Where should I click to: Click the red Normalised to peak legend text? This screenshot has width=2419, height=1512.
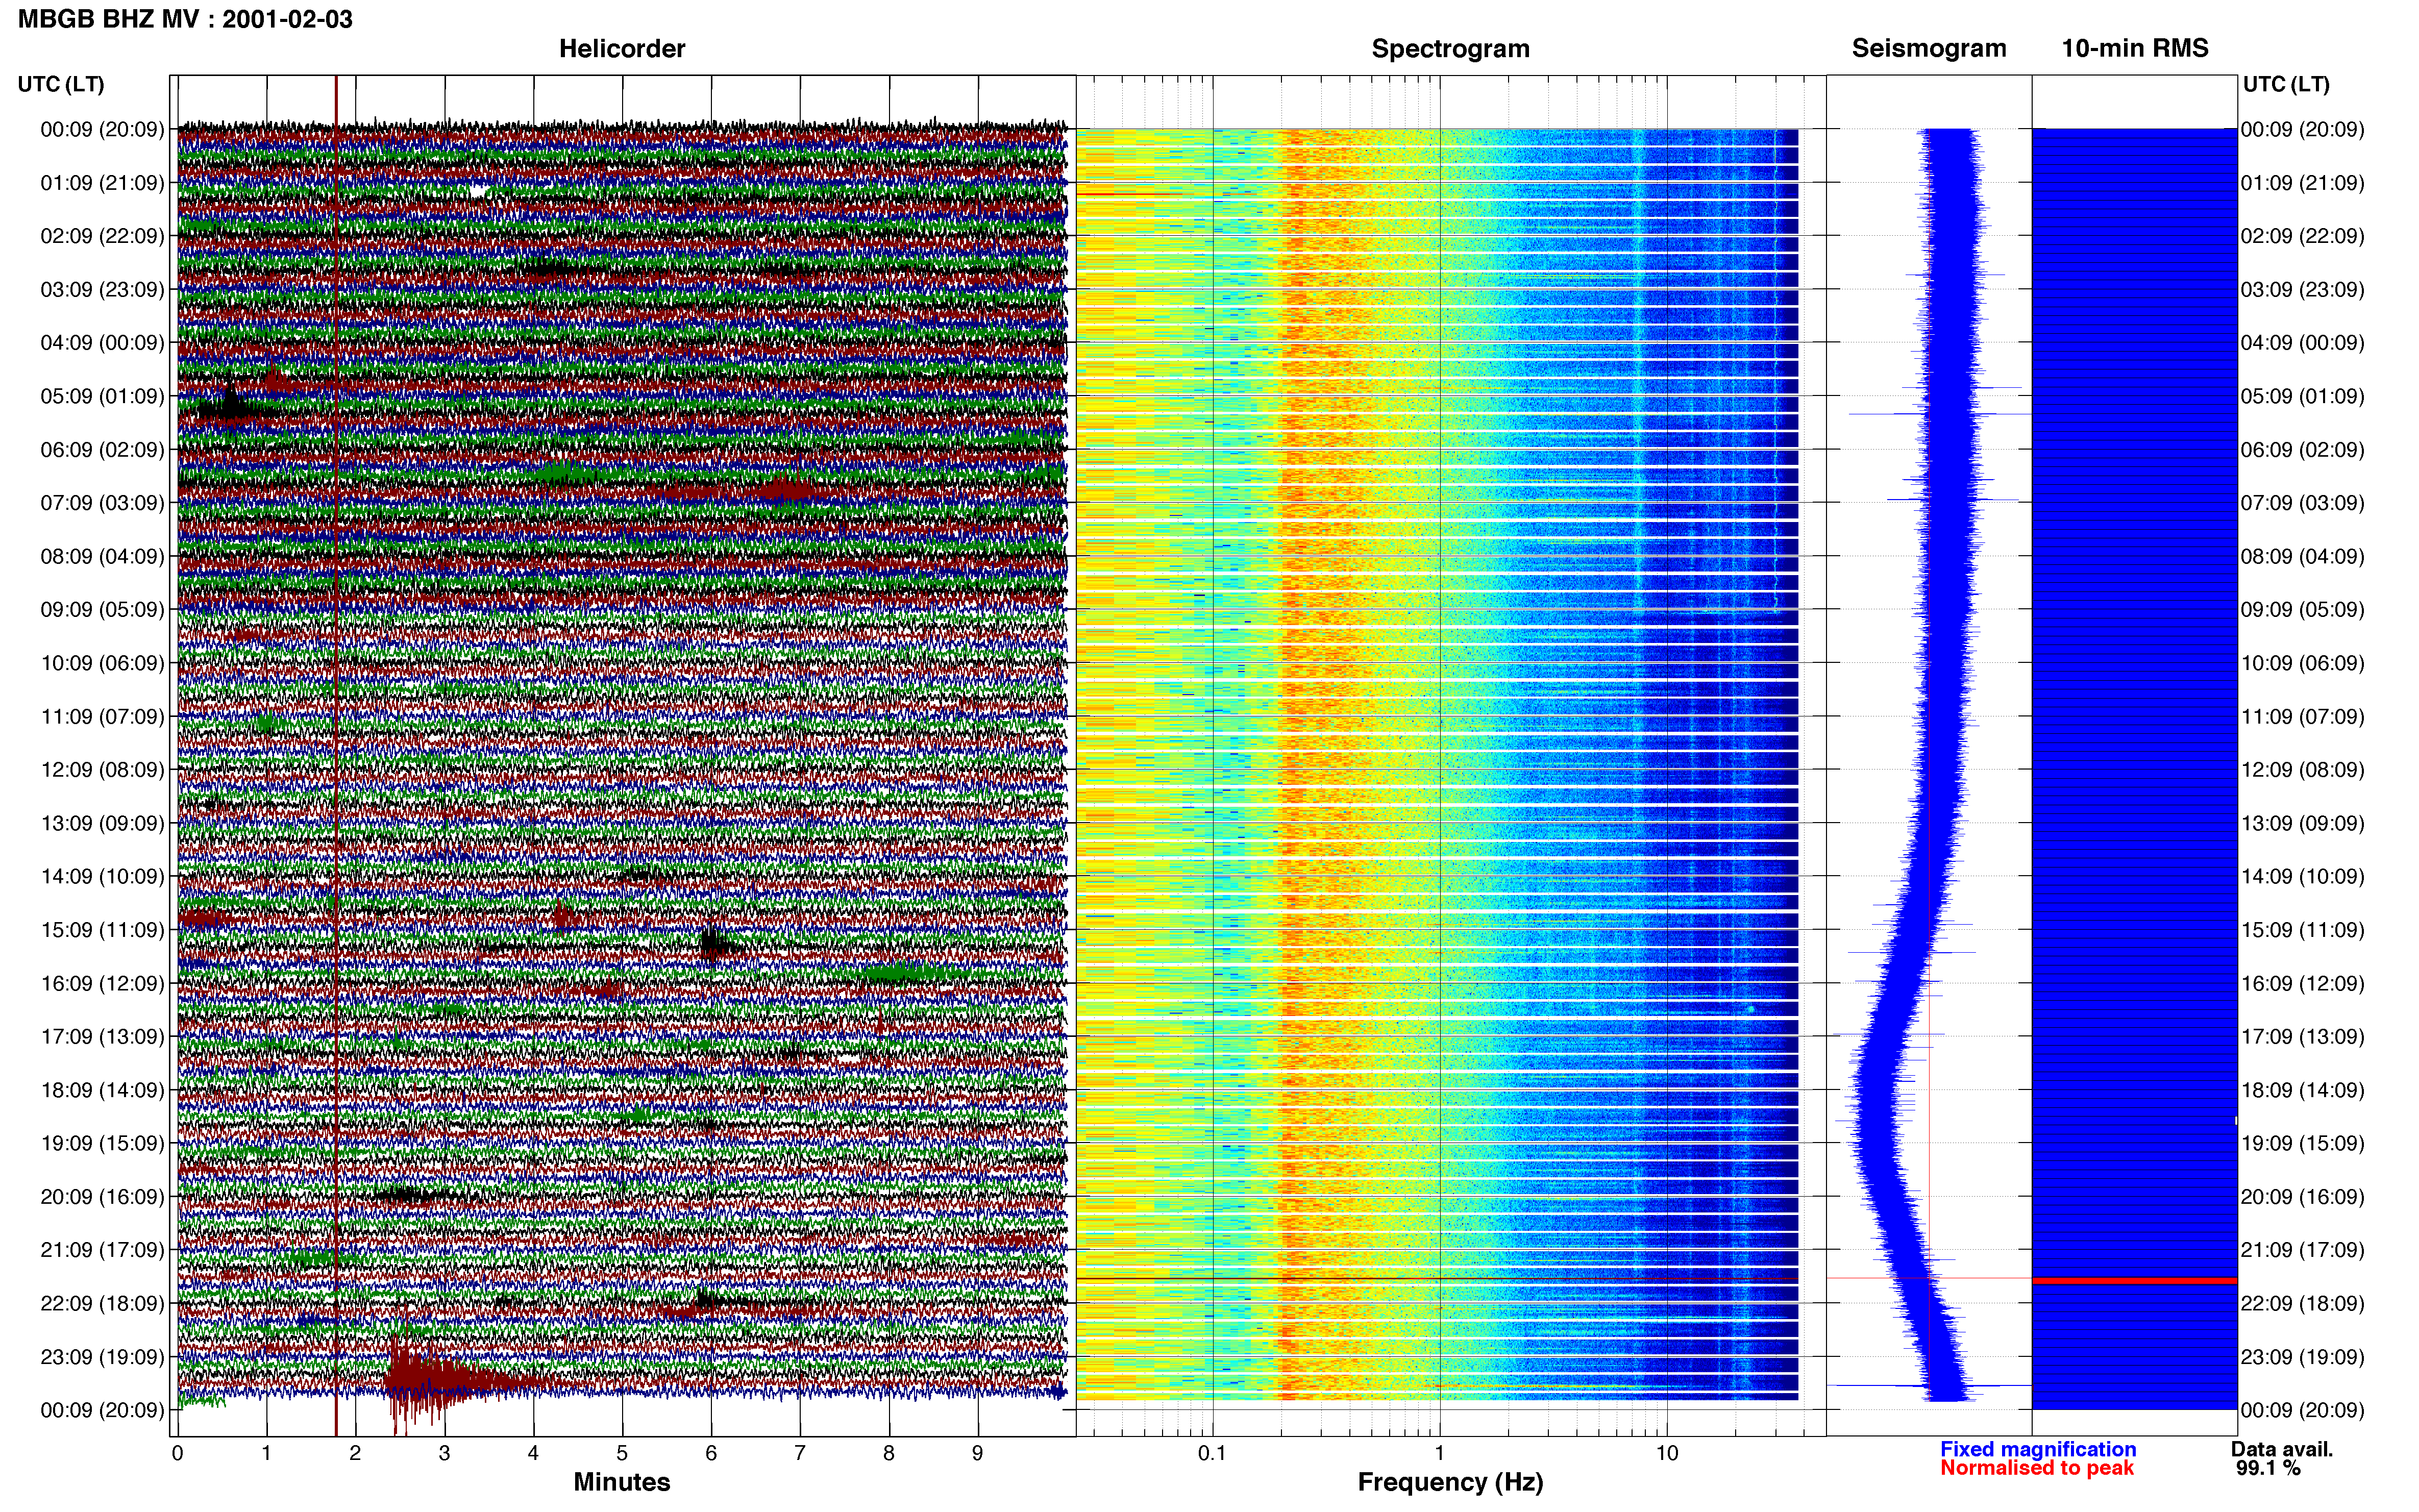[x=2037, y=1468]
